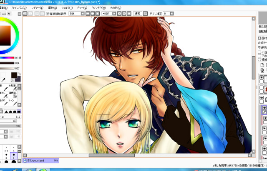Click the zoom-in plus button beside 50%
267x171 pixels.
93,14
